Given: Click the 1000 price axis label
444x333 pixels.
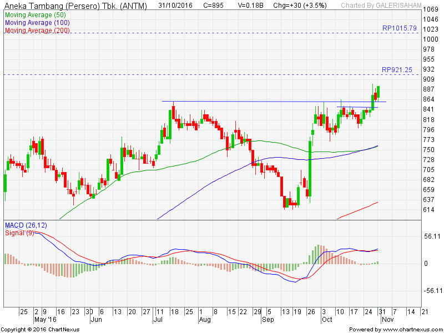Looking at the screenshot, I should pos(431,39).
